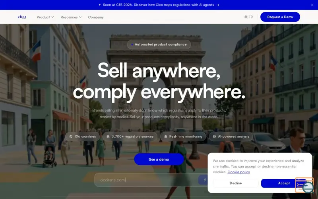Decline non-essential cookies
318x199 pixels.
236,183
